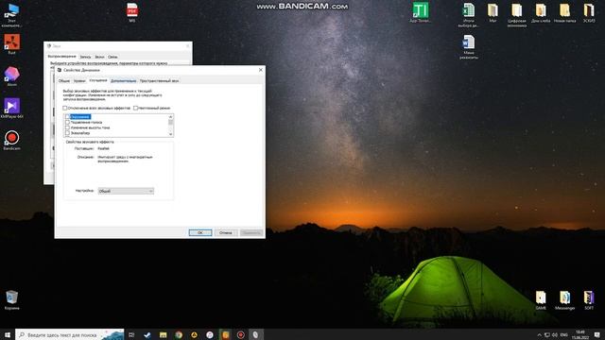Open Steam from the taskbar
Screen dimensions: 605x340
click(x=147, y=334)
